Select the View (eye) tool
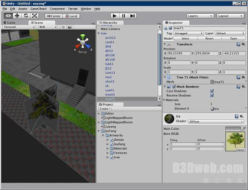 point(8,16)
